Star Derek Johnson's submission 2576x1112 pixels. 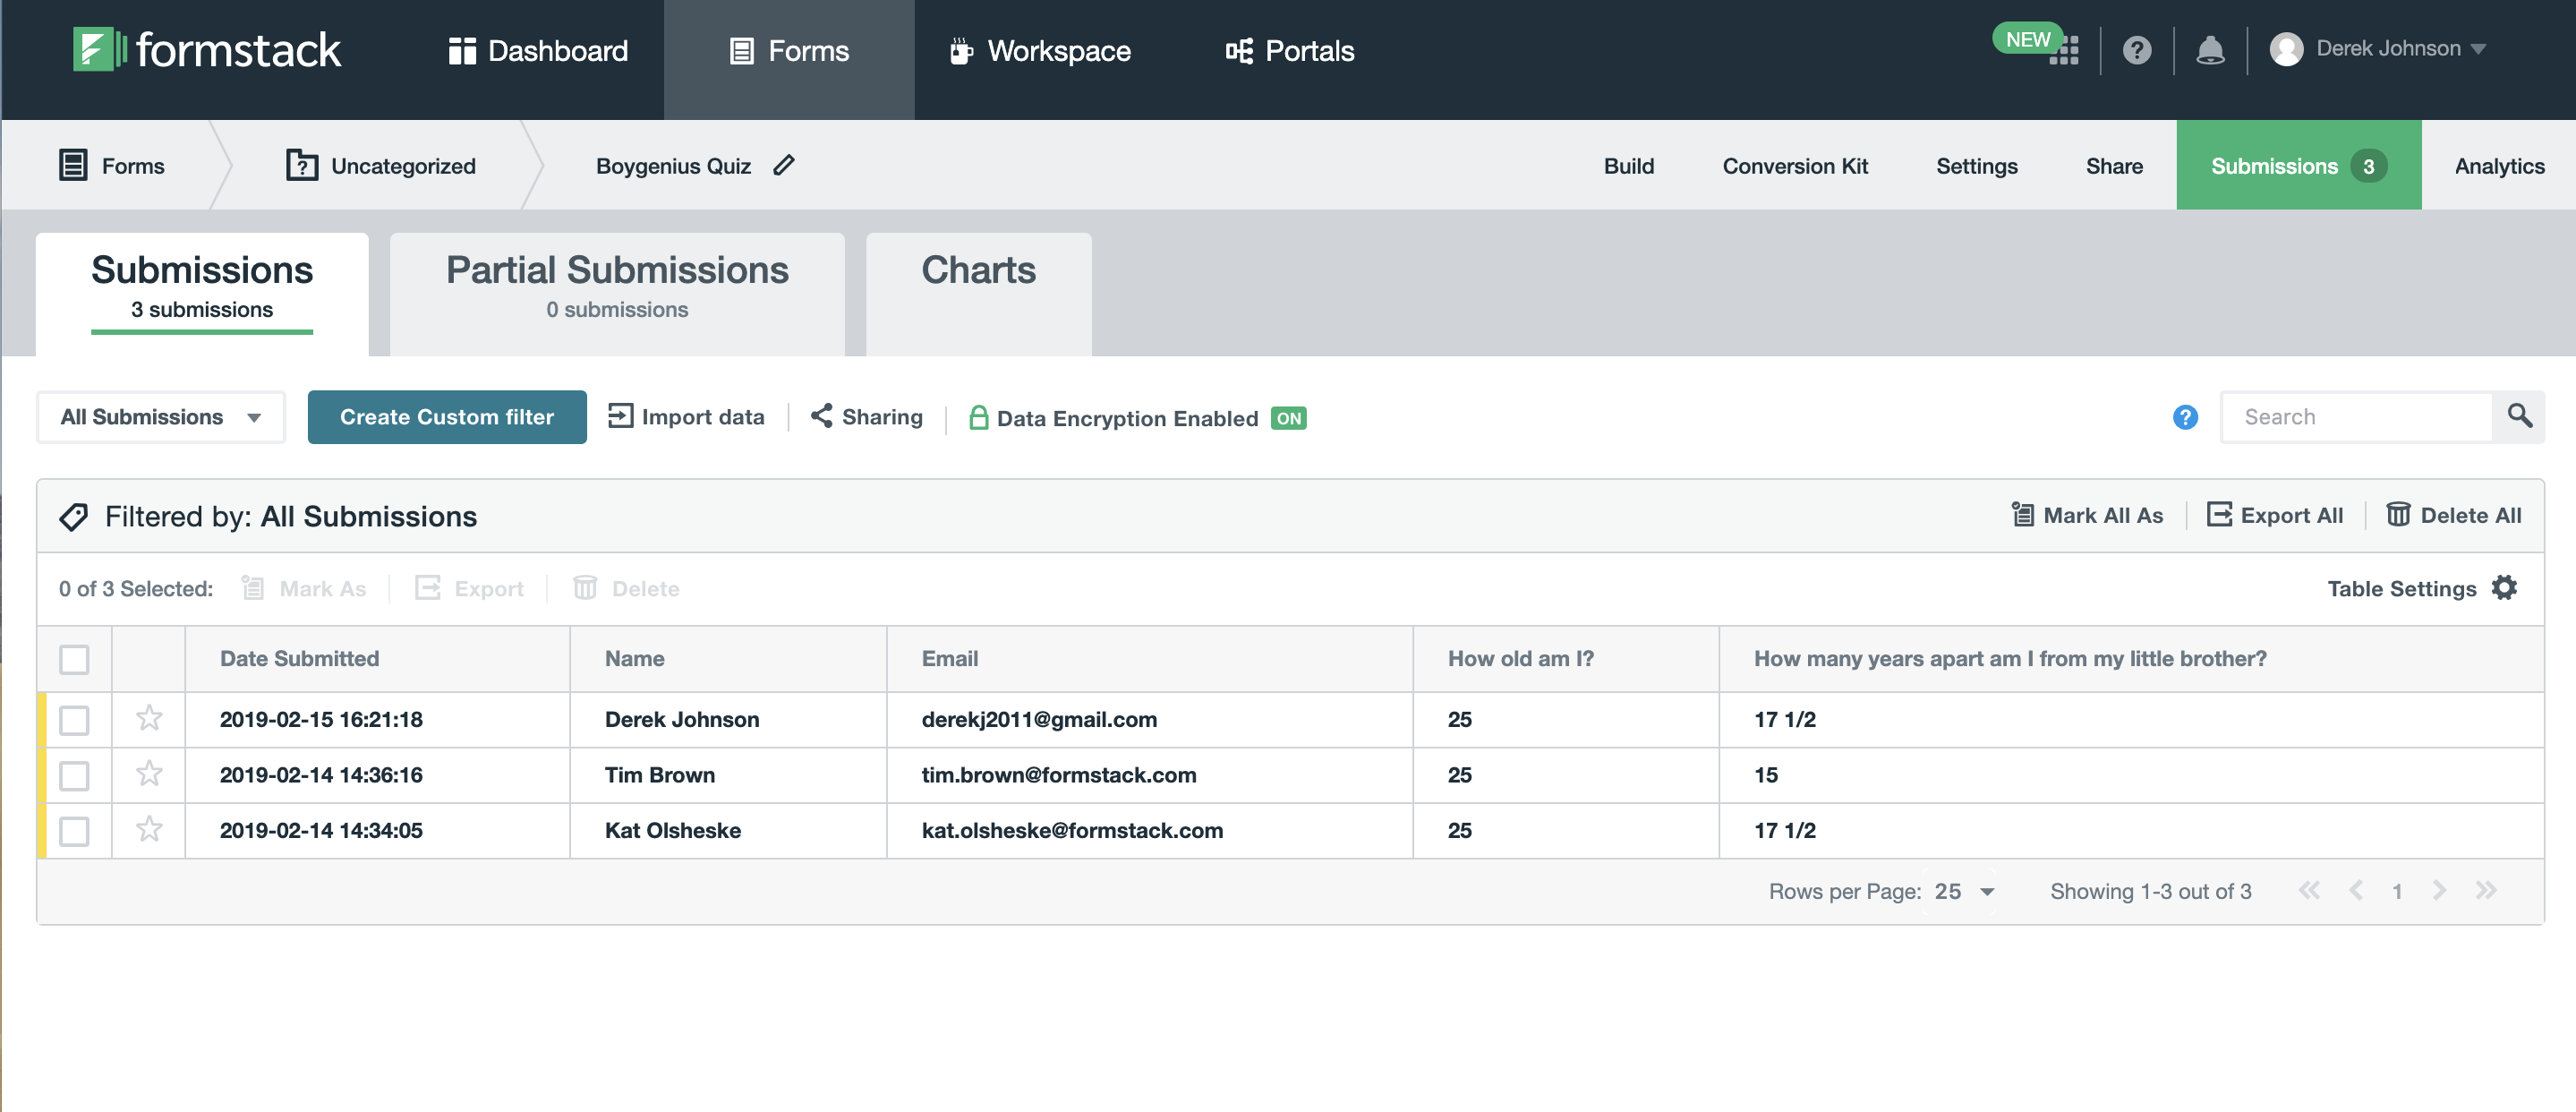(149, 718)
